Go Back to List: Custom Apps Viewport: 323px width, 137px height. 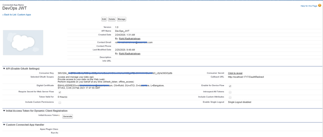[17, 15]
